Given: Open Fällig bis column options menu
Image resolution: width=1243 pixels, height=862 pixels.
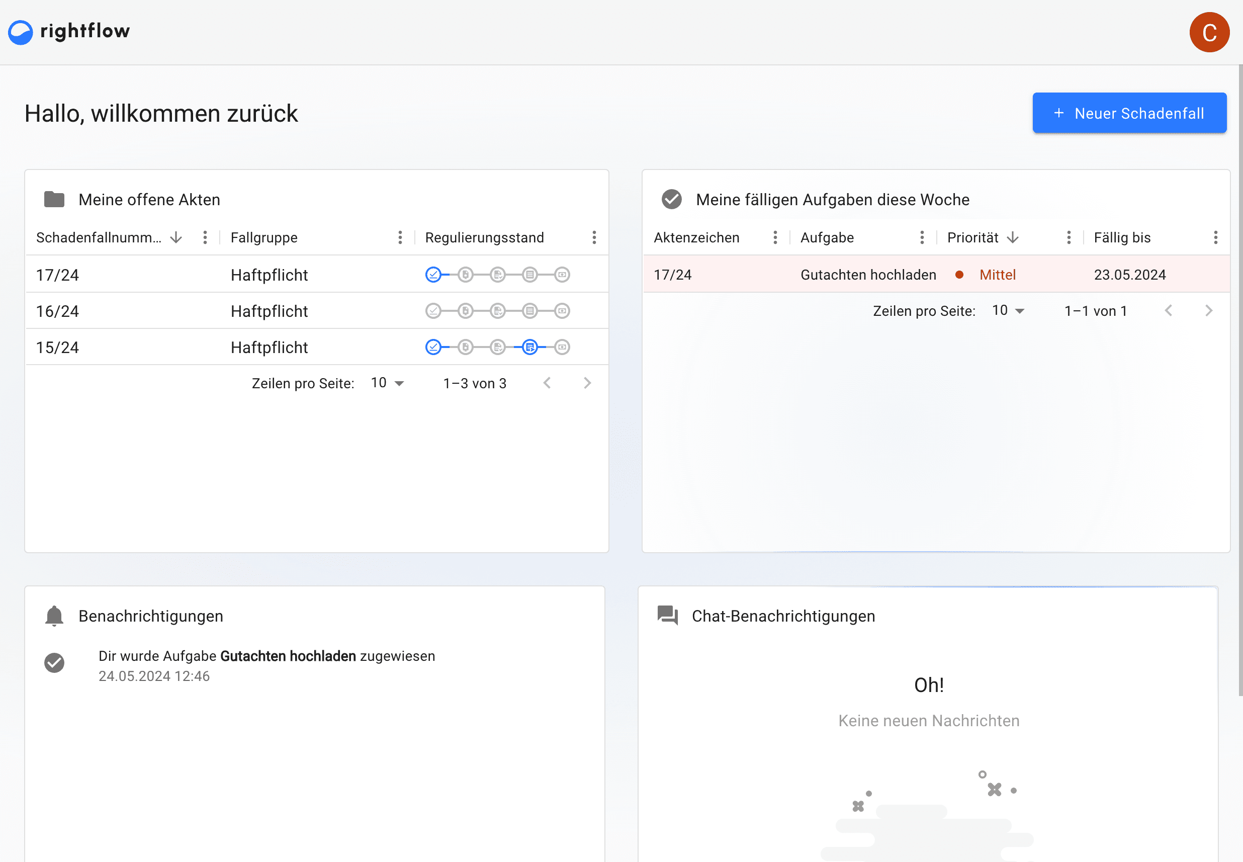Looking at the screenshot, I should (1215, 238).
